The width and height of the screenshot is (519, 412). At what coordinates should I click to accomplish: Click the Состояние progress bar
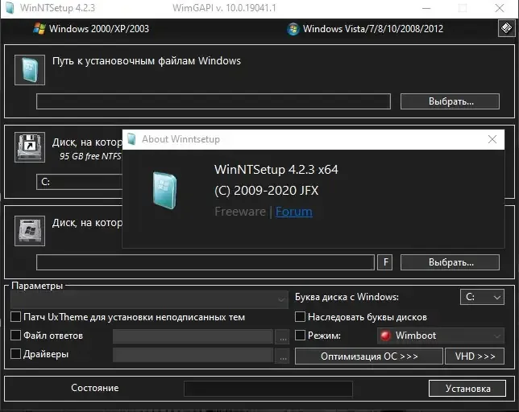coord(268,389)
